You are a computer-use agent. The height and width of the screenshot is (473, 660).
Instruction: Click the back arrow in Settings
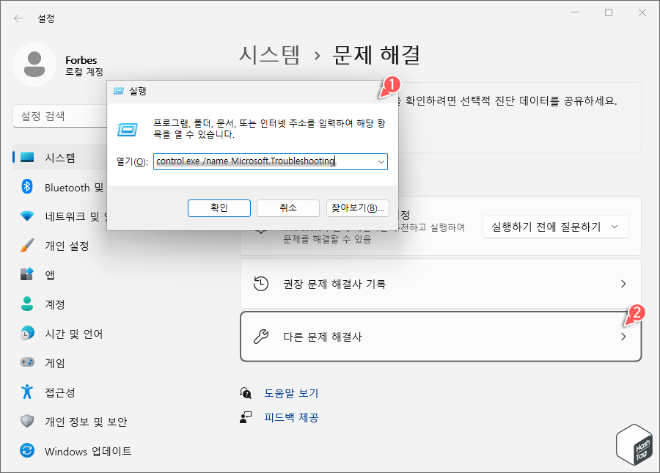(18, 18)
